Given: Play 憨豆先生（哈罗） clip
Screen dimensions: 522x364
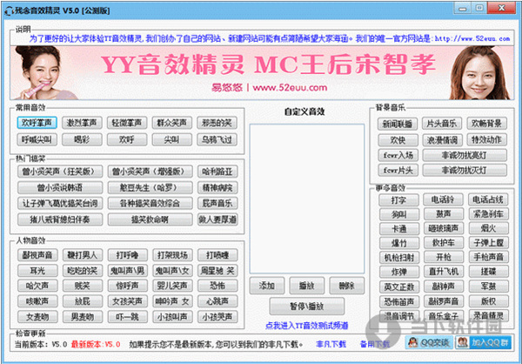Looking at the screenshot, I should tap(151, 187).
